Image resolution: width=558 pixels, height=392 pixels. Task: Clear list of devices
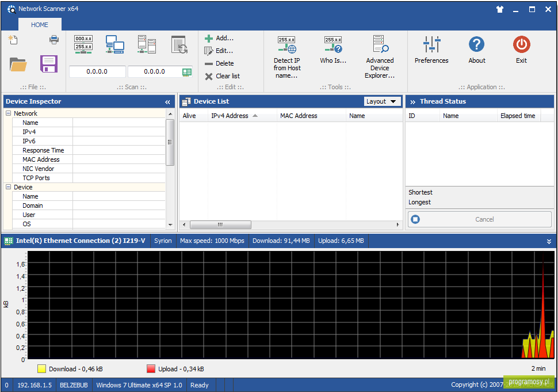(x=223, y=76)
